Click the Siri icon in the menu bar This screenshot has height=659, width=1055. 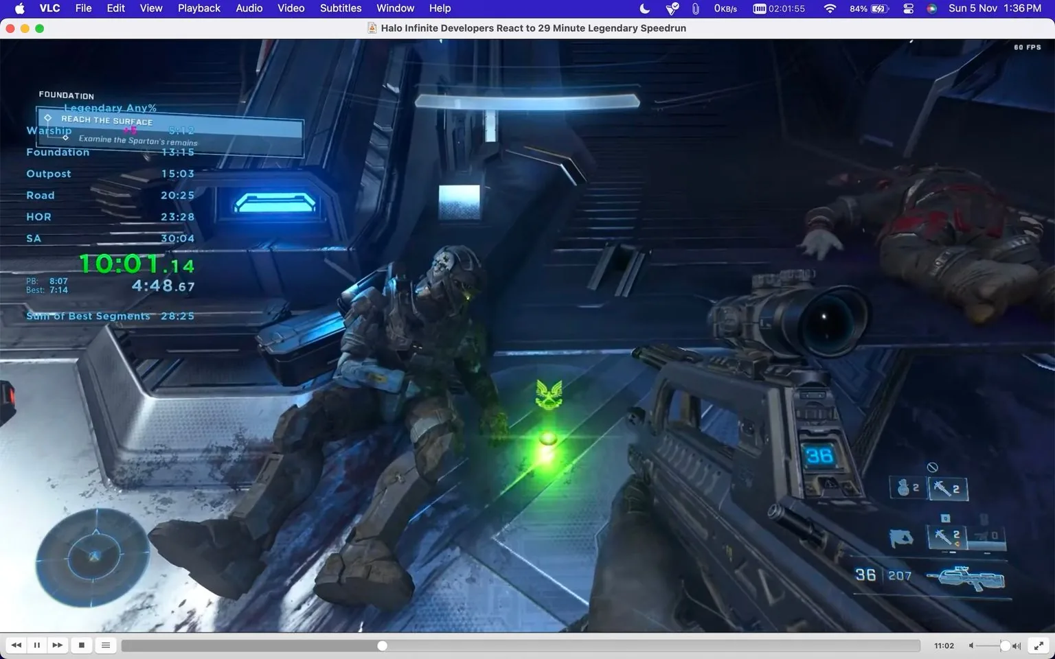point(932,9)
